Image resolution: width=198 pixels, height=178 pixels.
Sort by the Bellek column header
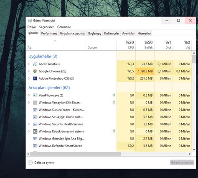145,45
